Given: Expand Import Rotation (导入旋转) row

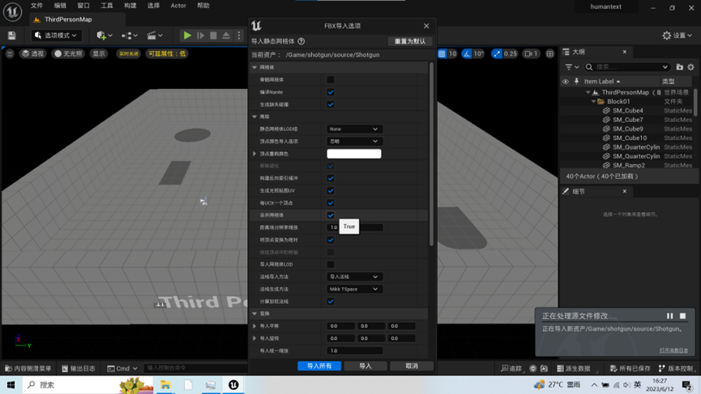Looking at the screenshot, I should [254, 338].
